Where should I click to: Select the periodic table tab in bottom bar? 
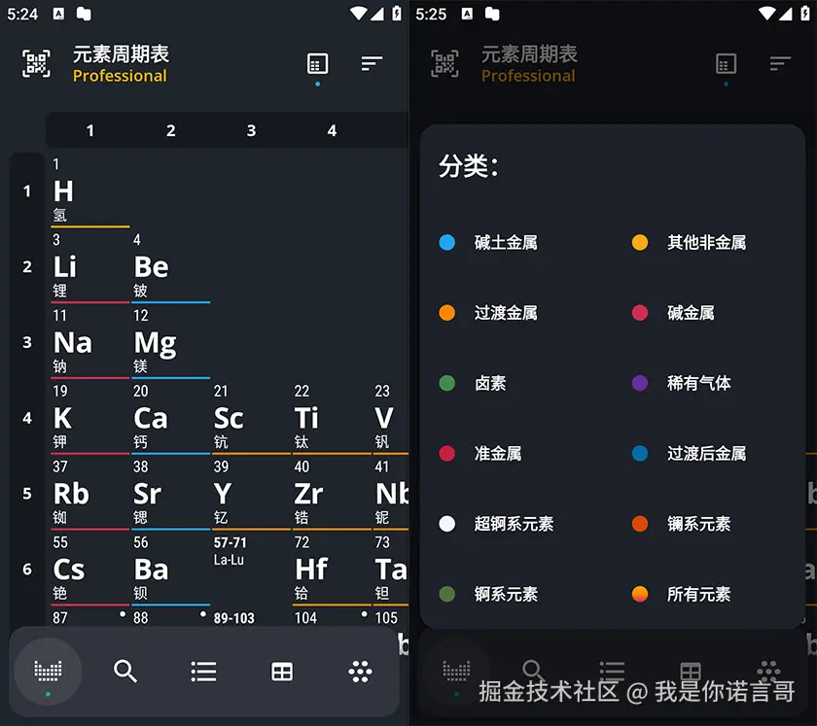(x=48, y=671)
